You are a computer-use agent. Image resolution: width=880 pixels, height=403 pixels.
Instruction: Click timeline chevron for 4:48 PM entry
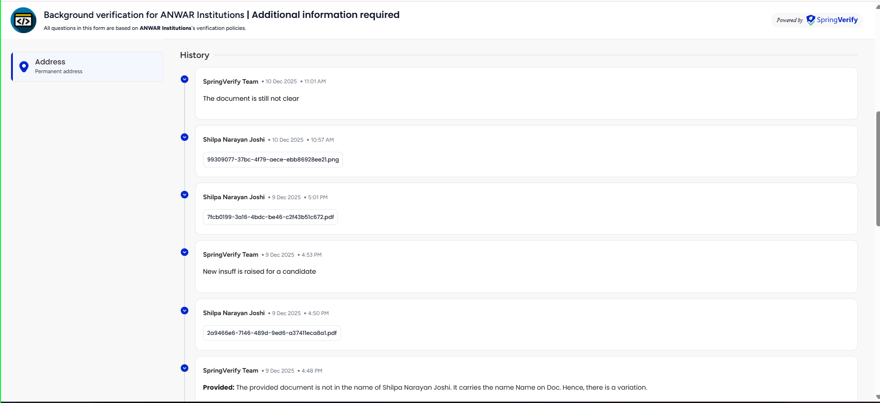click(185, 368)
